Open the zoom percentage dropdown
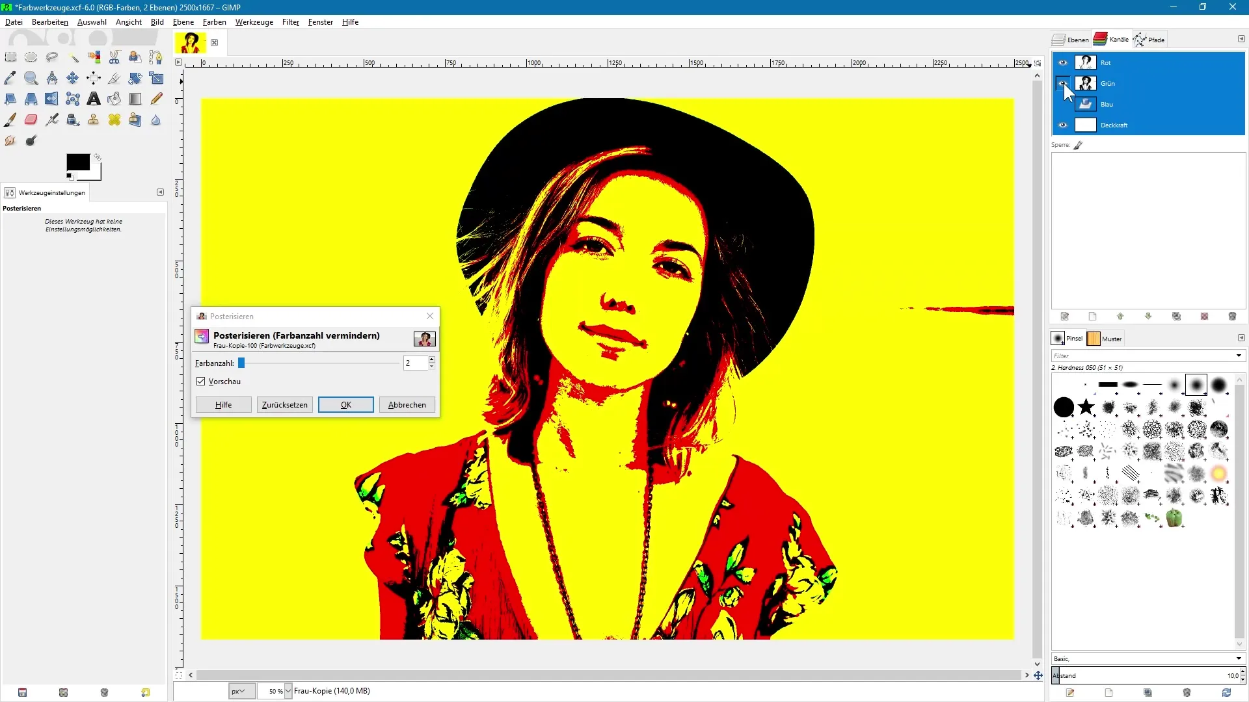This screenshot has width=1249, height=702. pyautogui.click(x=288, y=691)
